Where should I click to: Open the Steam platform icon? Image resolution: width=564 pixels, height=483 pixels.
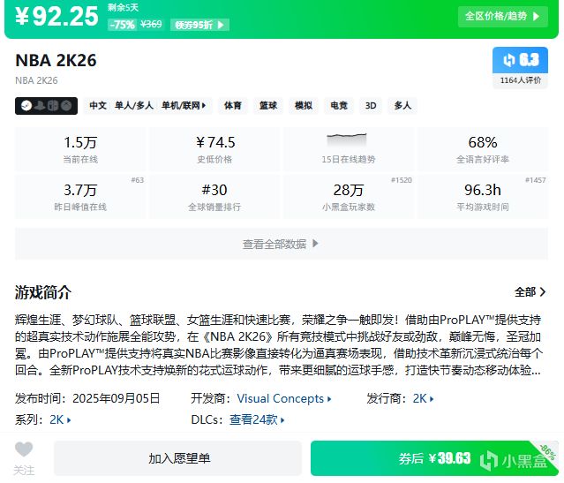tap(26, 106)
